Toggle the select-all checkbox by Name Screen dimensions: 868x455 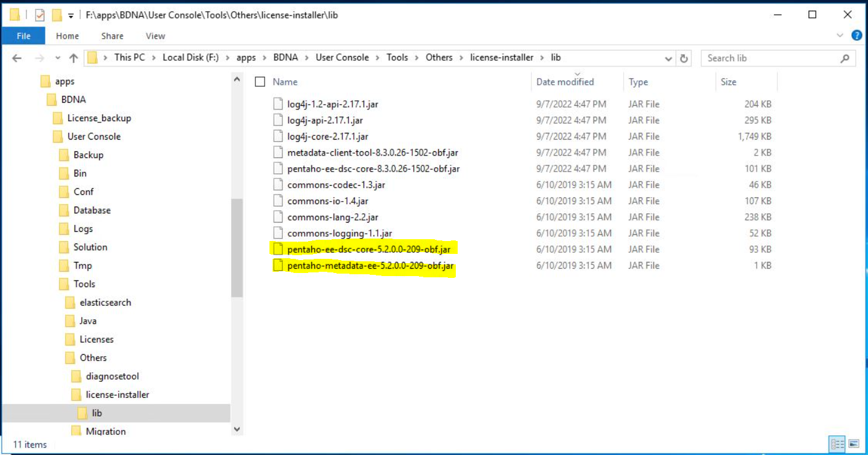[x=260, y=82]
